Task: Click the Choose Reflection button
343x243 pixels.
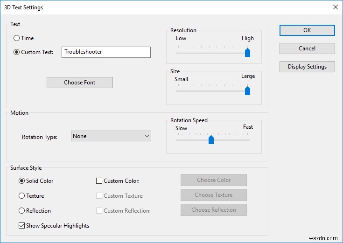Action: pos(214,210)
